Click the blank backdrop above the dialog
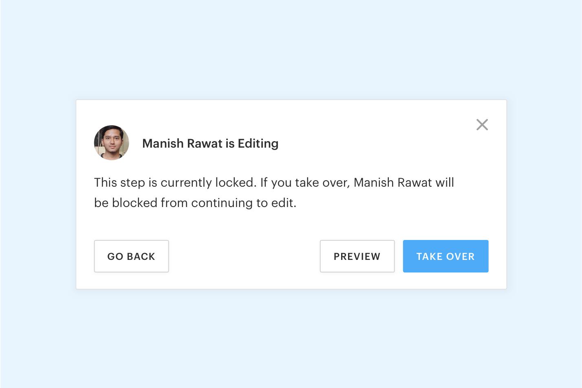Screen dimensions: 582x388 291,49
